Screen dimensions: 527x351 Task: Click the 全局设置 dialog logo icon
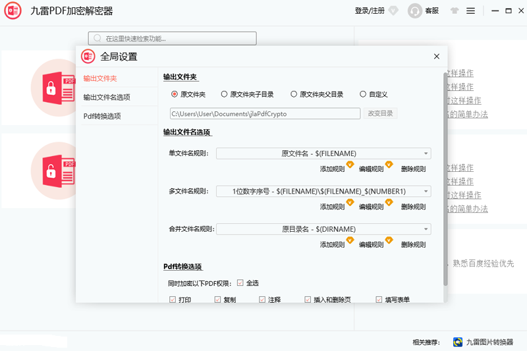coord(88,57)
